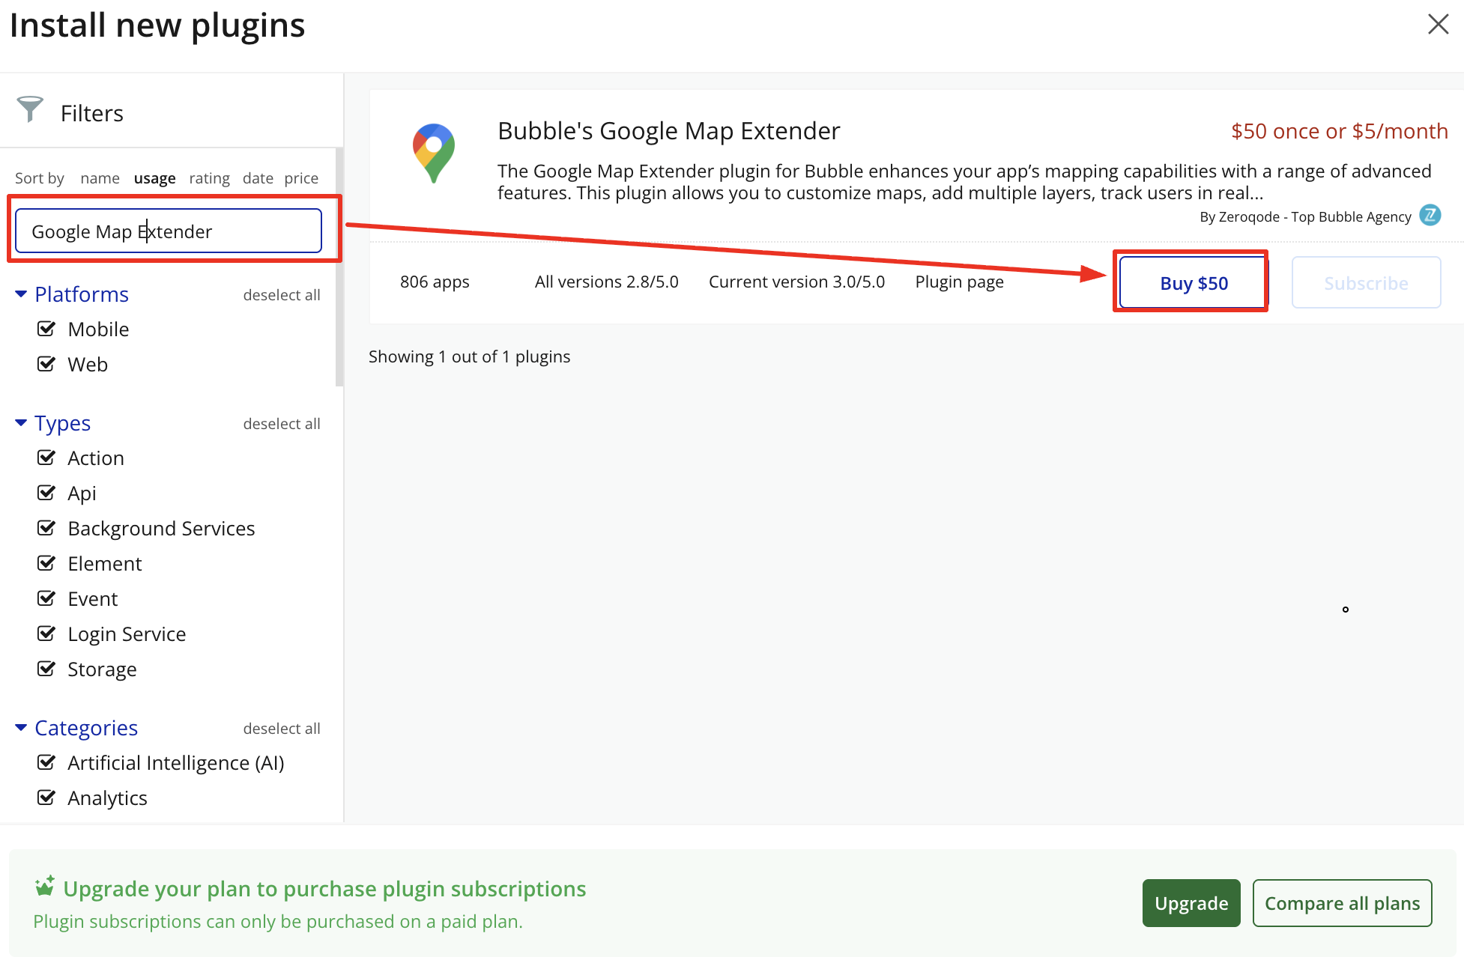The height and width of the screenshot is (966, 1464).
Task: Collapse the Platforms filter section
Action: 21,294
